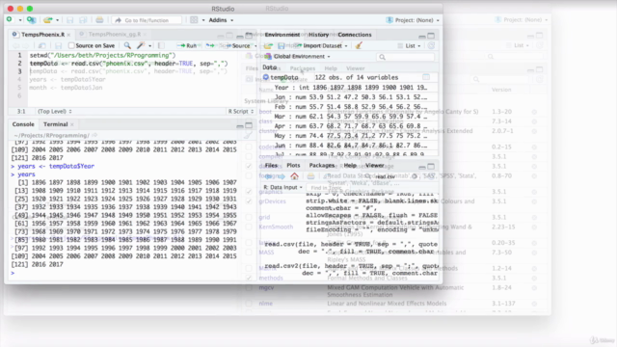
Task: Click the Run button in the editor
Action: click(x=188, y=45)
